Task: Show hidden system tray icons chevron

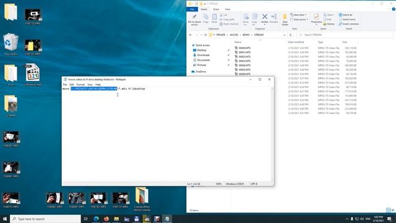Action: click(347, 219)
